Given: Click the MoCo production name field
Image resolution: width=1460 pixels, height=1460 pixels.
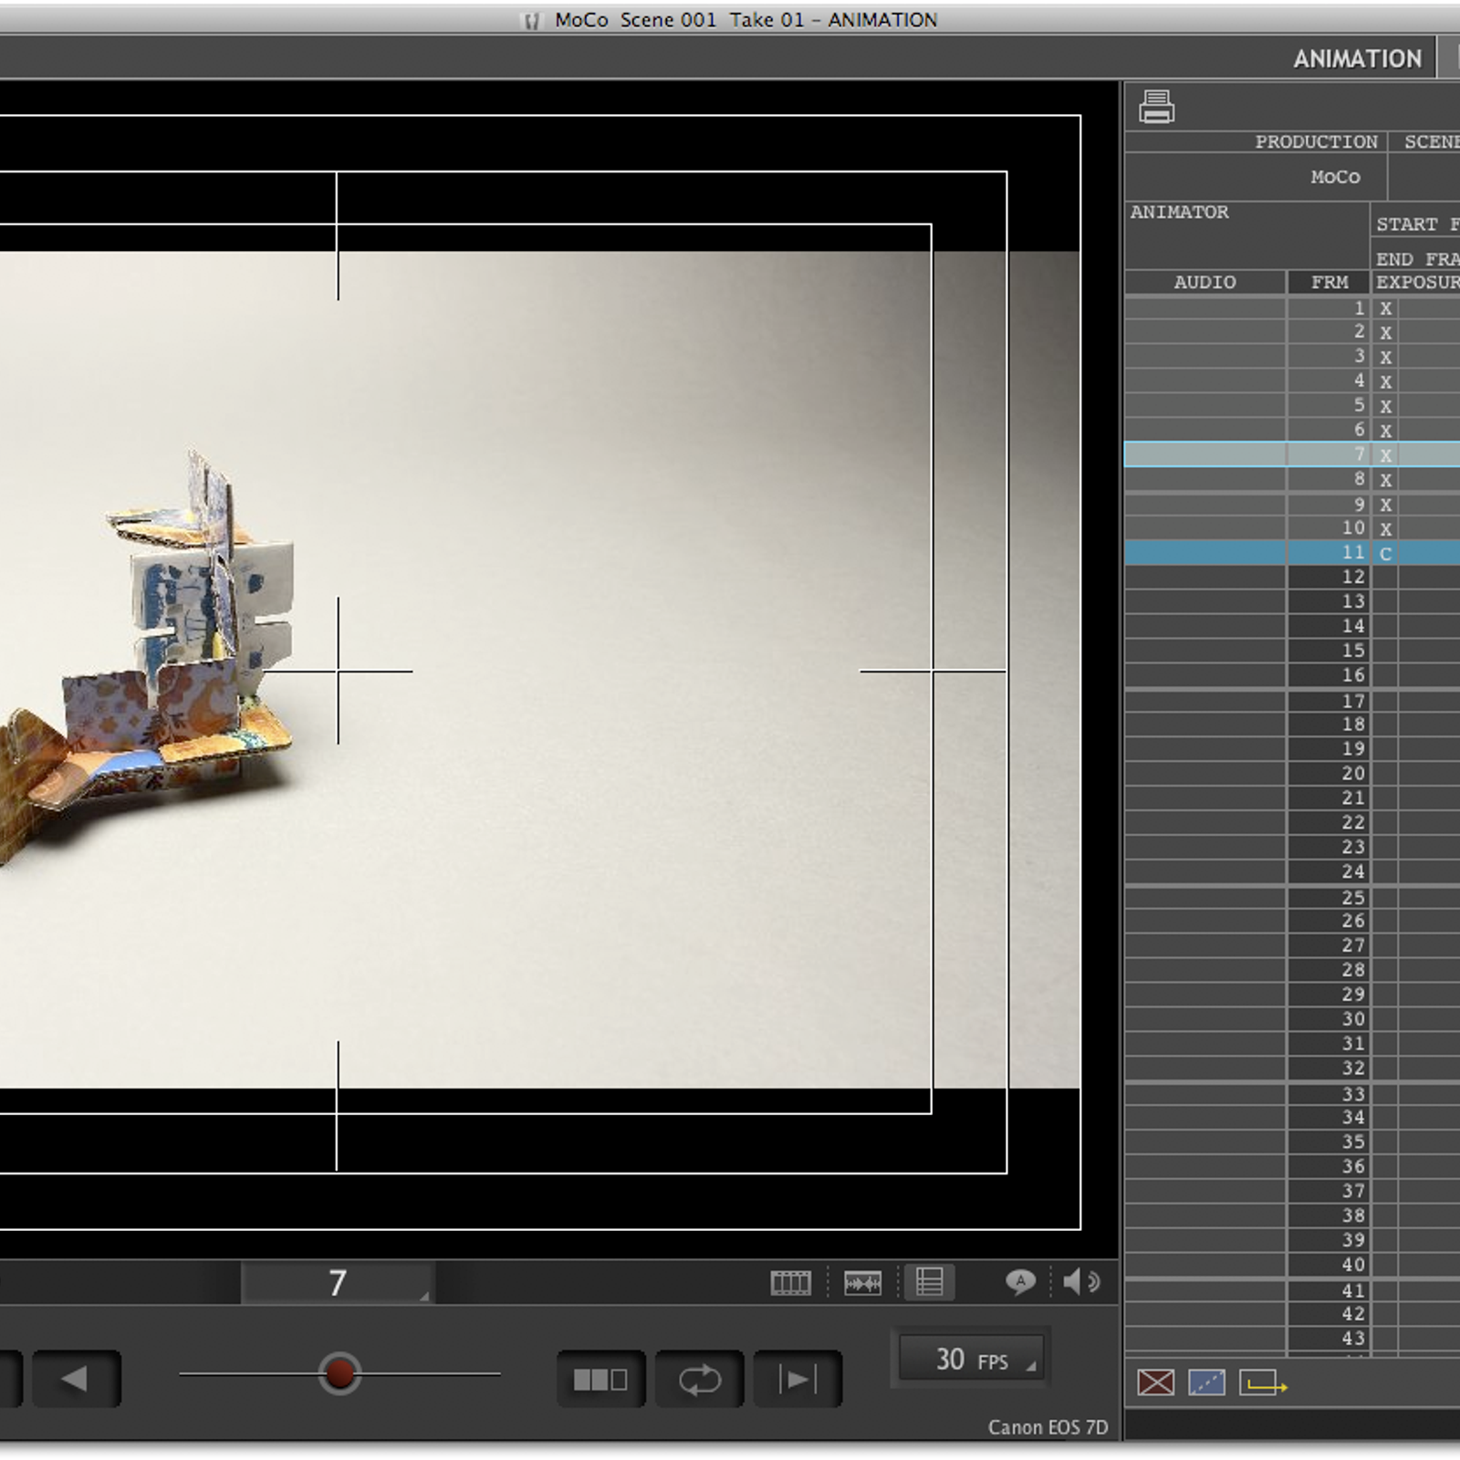Looking at the screenshot, I should tap(1335, 177).
